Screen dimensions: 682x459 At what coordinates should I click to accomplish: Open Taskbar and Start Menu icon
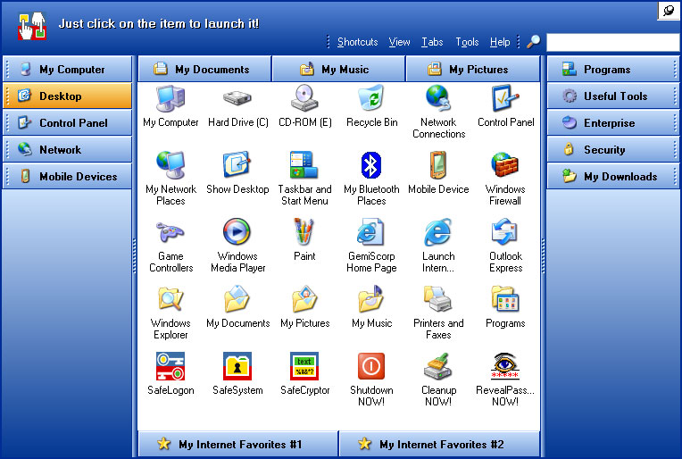tap(304, 164)
